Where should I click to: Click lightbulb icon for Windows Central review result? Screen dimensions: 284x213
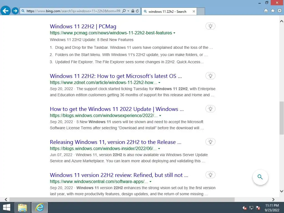[x=210, y=175]
